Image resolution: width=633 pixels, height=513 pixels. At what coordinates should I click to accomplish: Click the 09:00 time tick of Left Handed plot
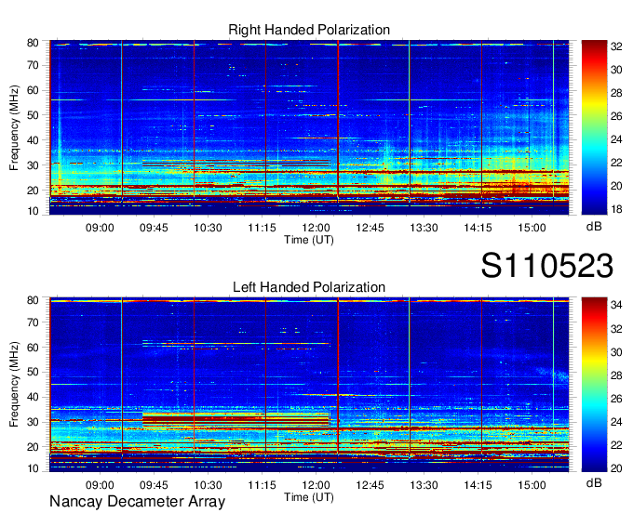pos(100,485)
